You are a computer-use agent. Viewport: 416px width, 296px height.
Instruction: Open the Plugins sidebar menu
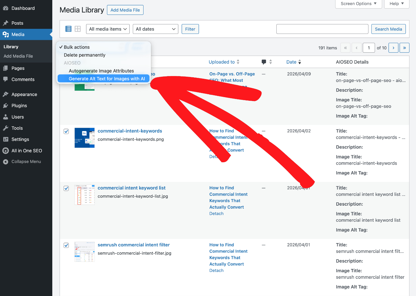click(19, 106)
